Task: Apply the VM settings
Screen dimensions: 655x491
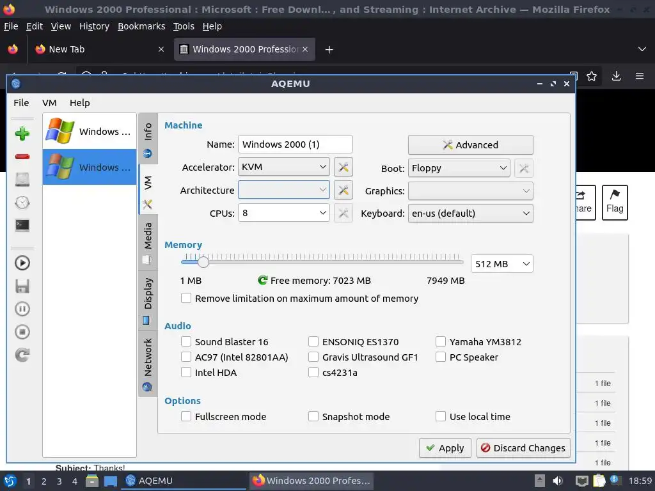Action: pyautogui.click(x=445, y=448)
